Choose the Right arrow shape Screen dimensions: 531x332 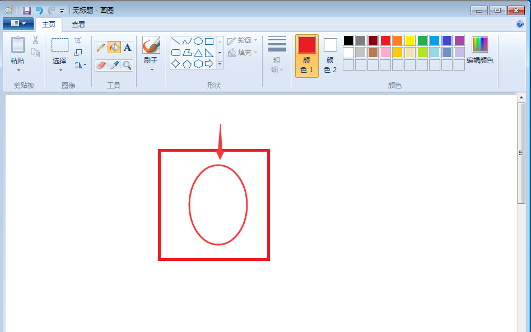[209, 64]
